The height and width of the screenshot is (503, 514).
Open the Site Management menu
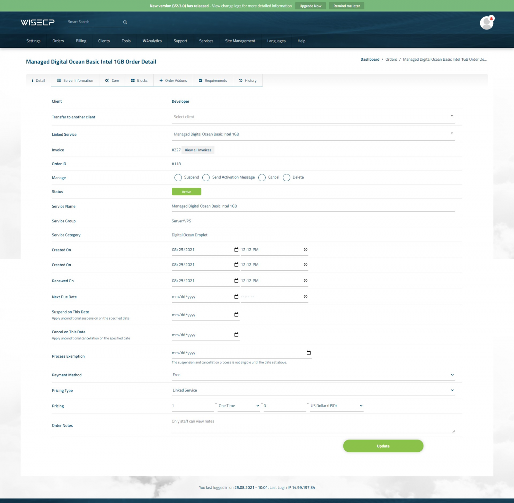point(240,41)
